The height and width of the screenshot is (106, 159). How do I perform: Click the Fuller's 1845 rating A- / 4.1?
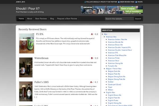tap(94, 82)
